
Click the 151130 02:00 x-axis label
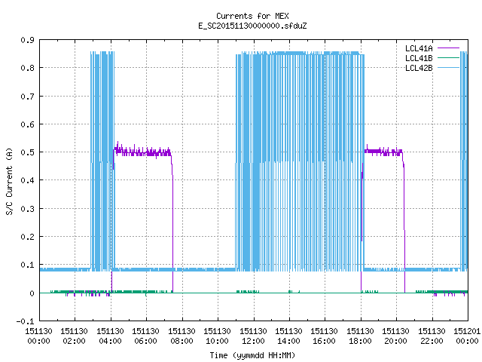click(74, 336)
